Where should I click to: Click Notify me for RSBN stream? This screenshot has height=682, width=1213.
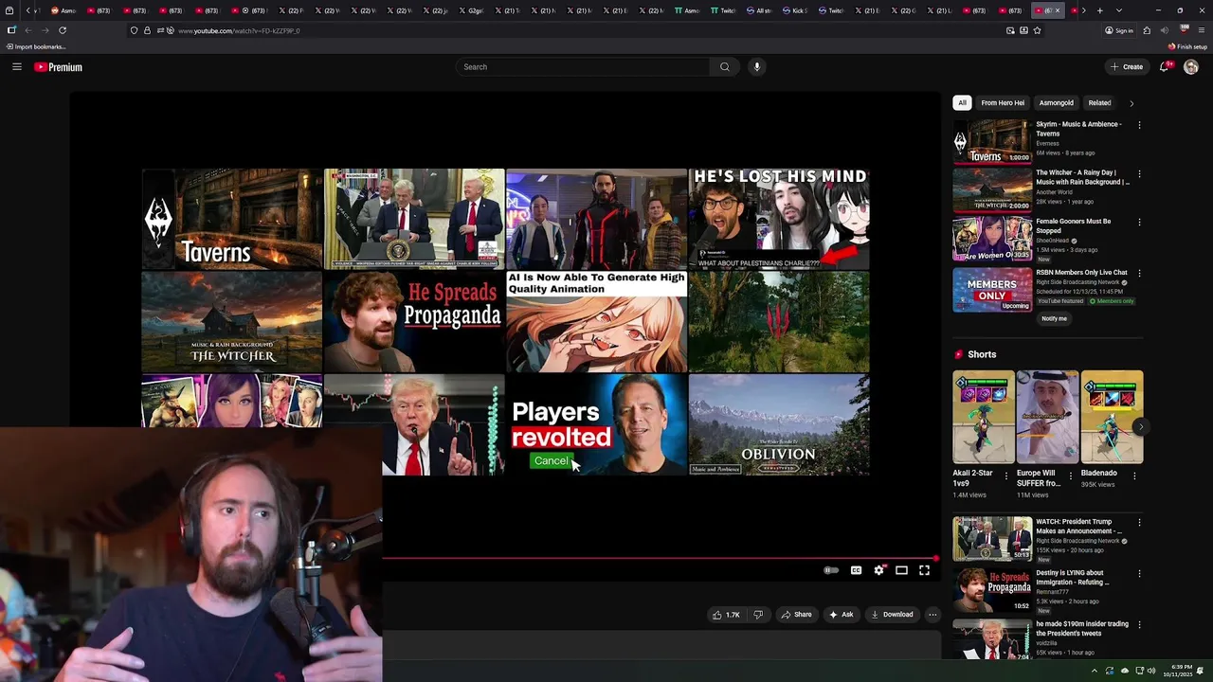(x=1054, y=318)
